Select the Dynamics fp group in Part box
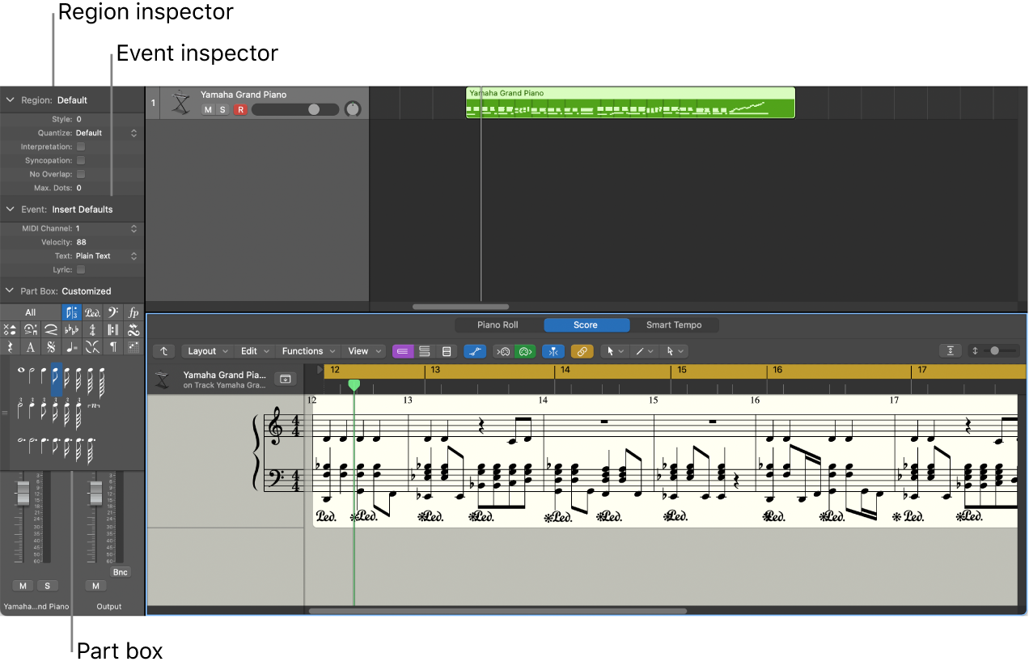Viewport: 1029px width, 670px height. (x=133, y=312)
